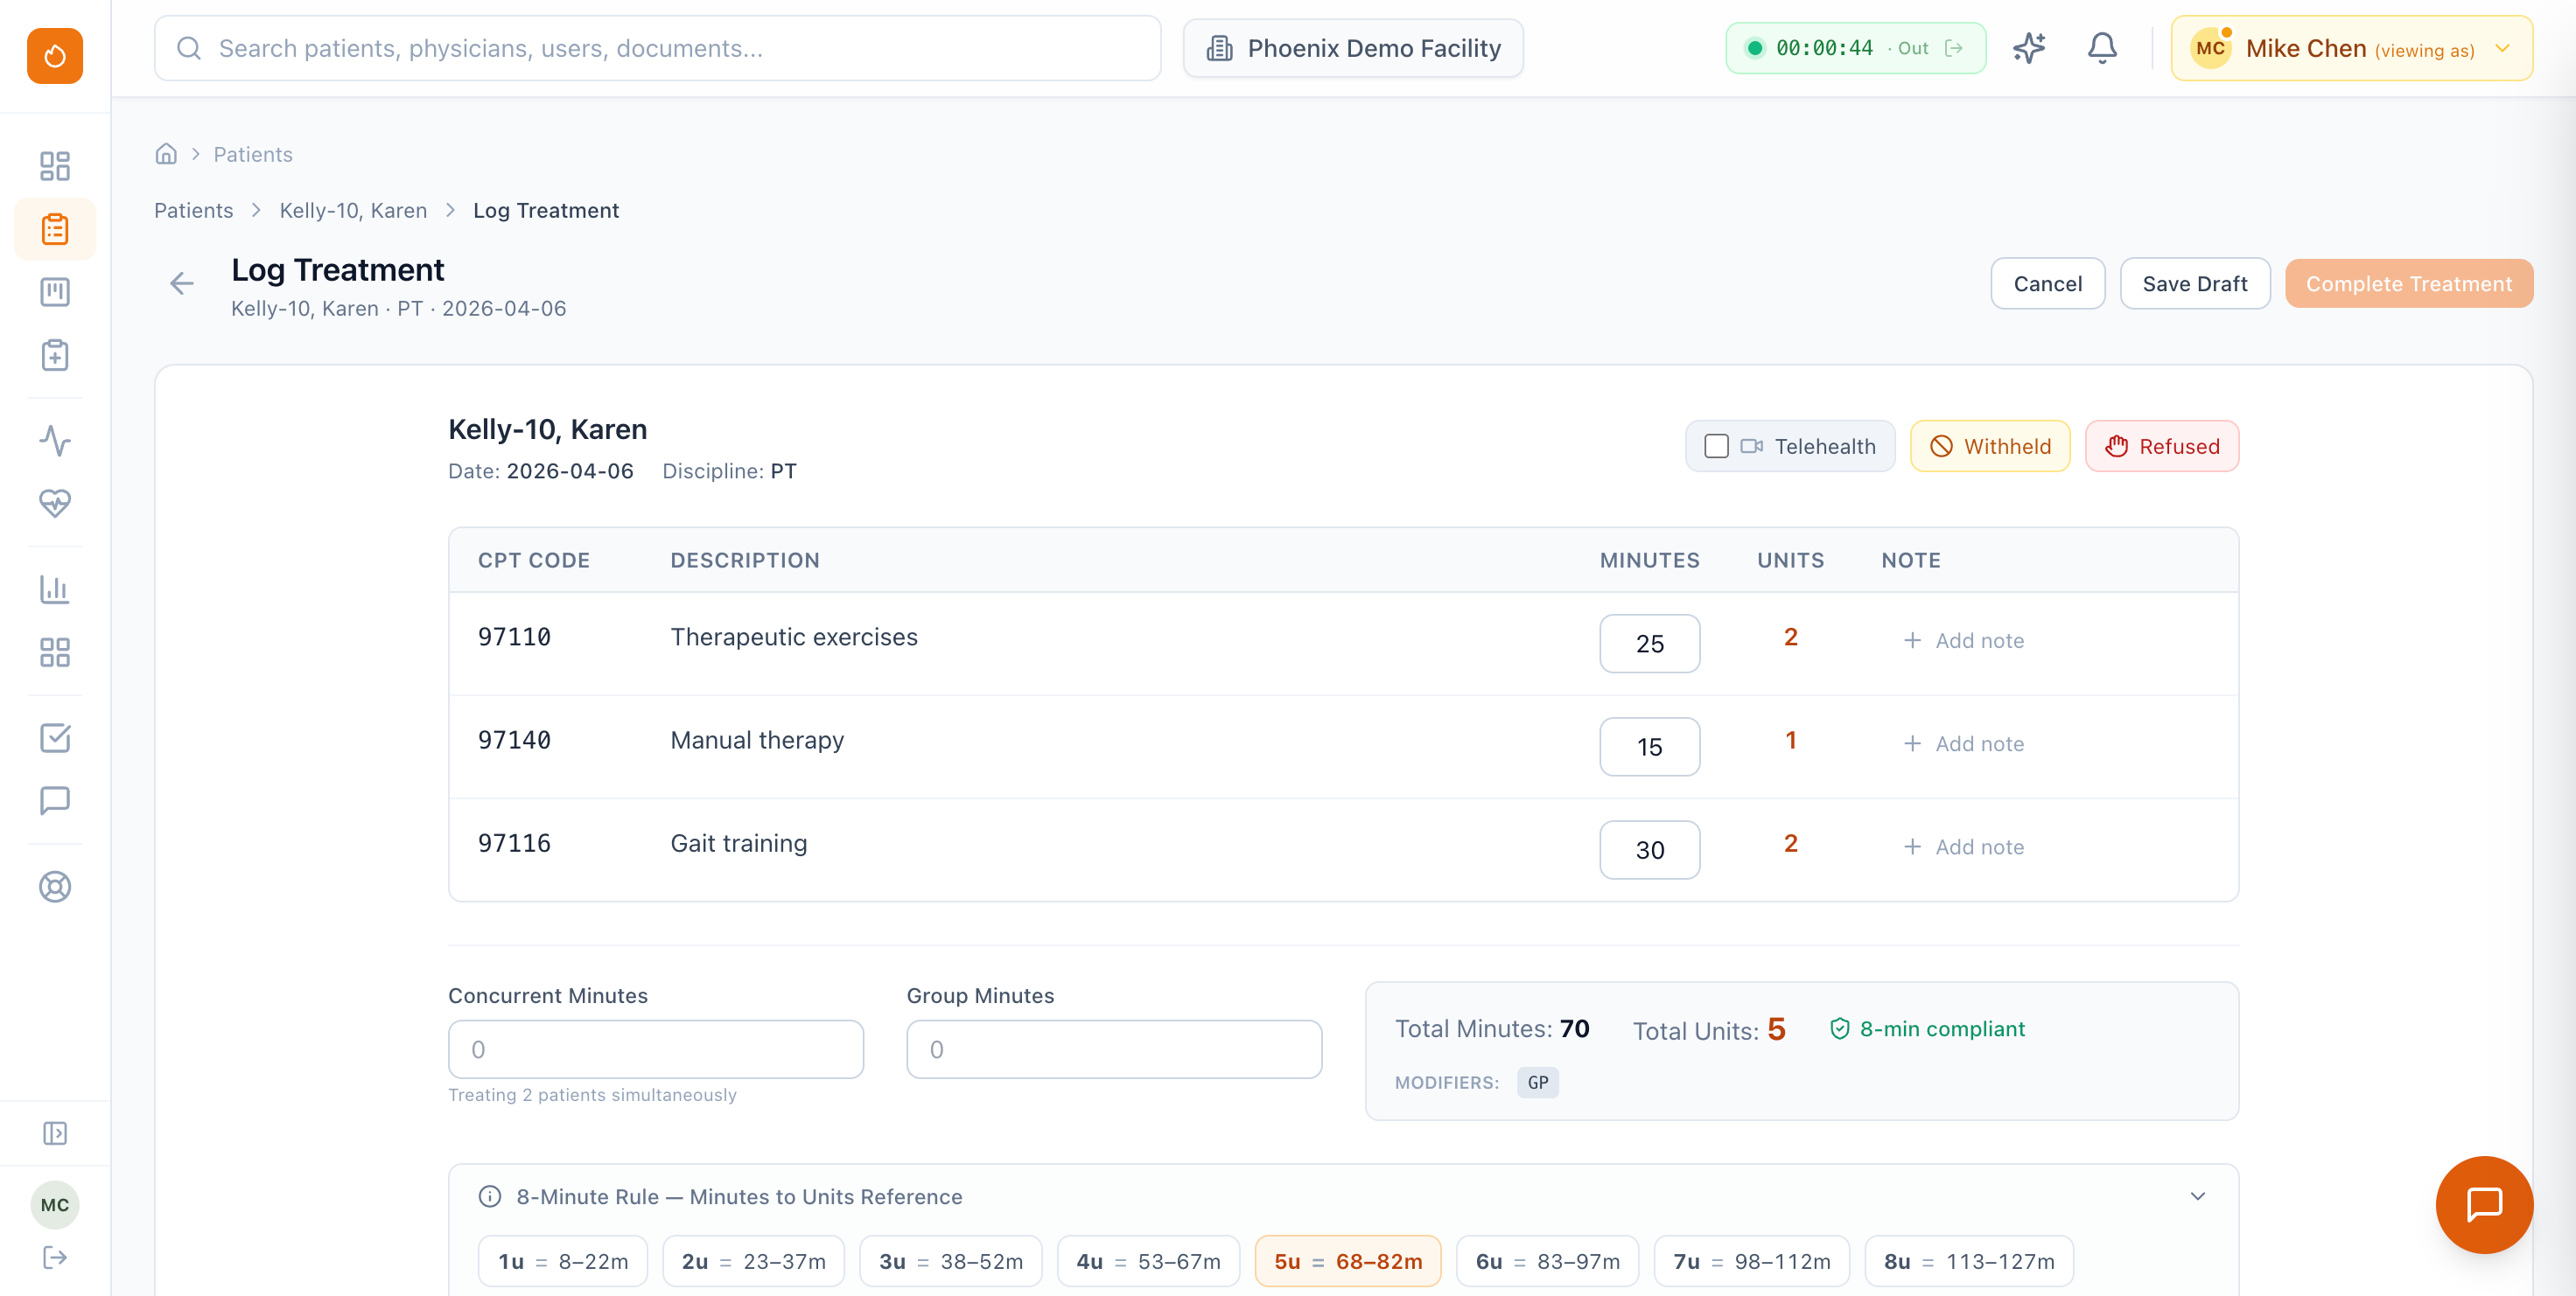Open the Phoenix Demo Facility selector
Screen dimensions: 2576x1296
click(x=1352, y=47)
